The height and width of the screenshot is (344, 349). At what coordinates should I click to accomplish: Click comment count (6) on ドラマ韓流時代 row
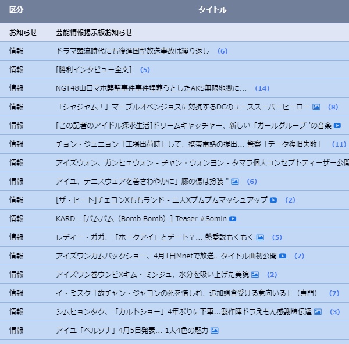tap(223, 51)
